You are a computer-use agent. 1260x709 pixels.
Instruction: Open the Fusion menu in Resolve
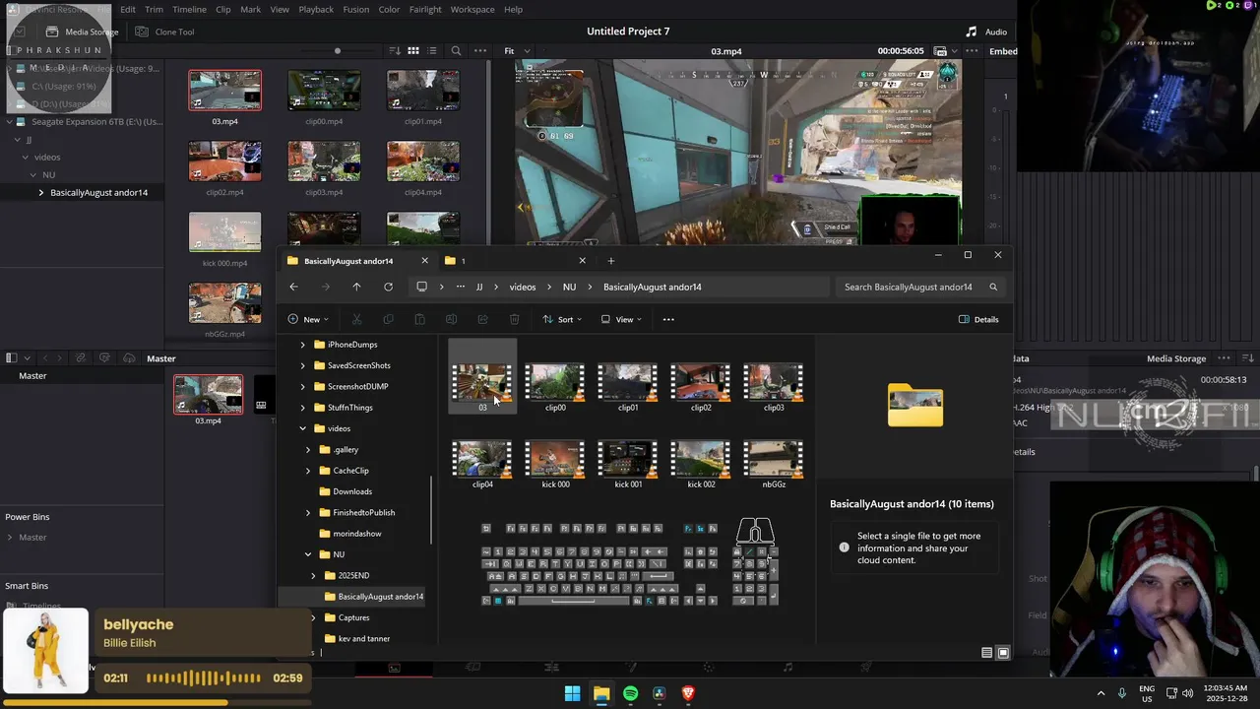pyautogui.click(x=355, y=9)
